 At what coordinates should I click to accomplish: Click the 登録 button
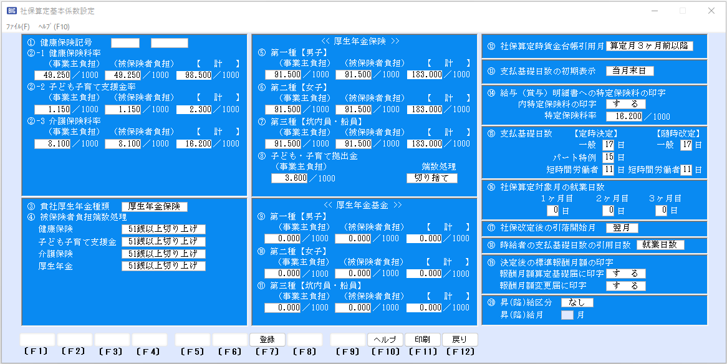click(267, 340)
